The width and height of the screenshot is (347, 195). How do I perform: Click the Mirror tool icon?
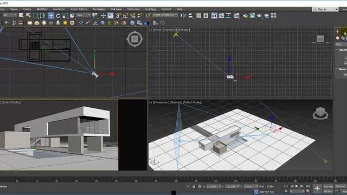tap(183, 16)
